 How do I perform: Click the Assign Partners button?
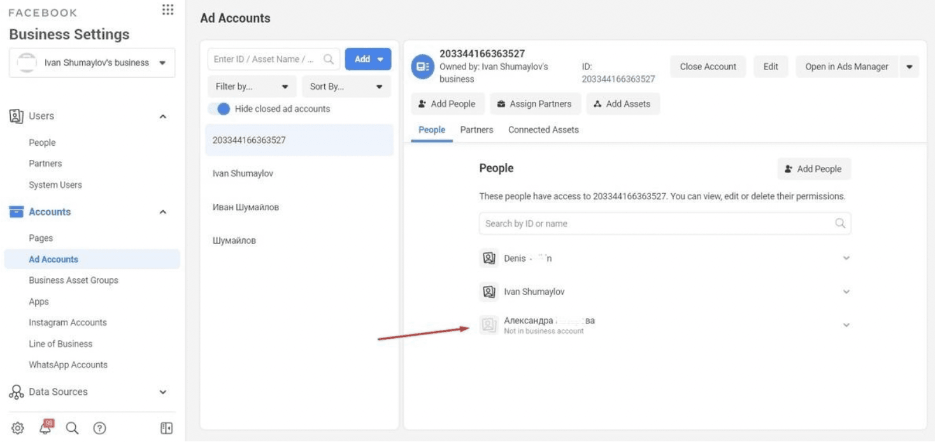(x=534, y=104)
